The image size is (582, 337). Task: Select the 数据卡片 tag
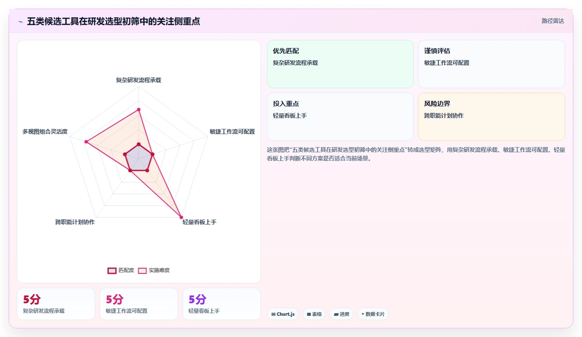[x=373, y=314]
